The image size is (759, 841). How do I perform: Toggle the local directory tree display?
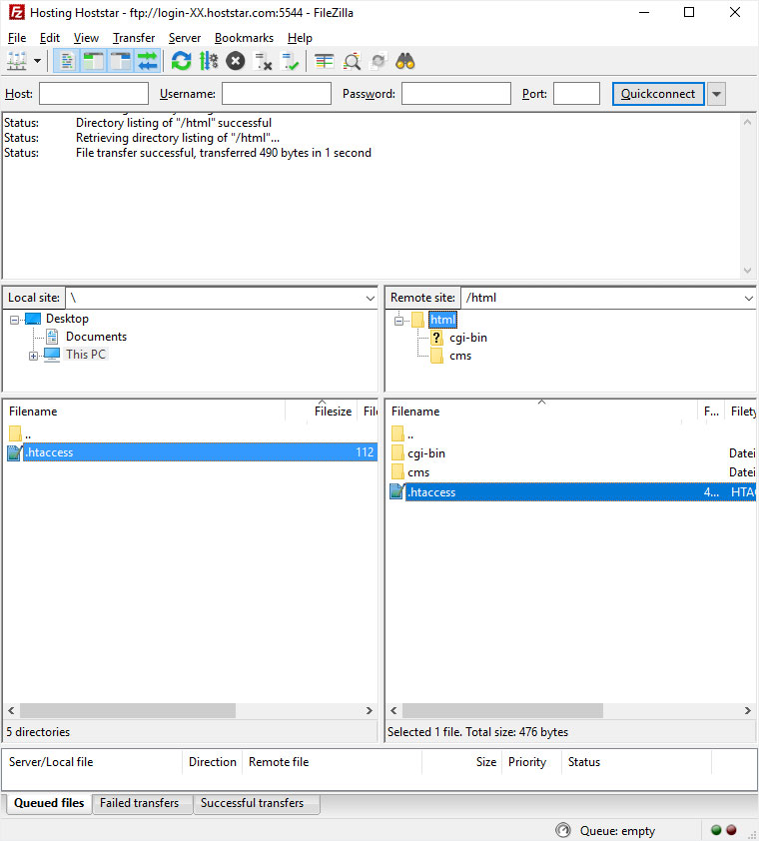(x=93, y=61)
